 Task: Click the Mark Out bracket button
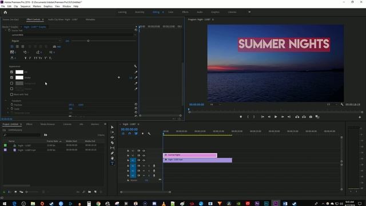point(254,117)
